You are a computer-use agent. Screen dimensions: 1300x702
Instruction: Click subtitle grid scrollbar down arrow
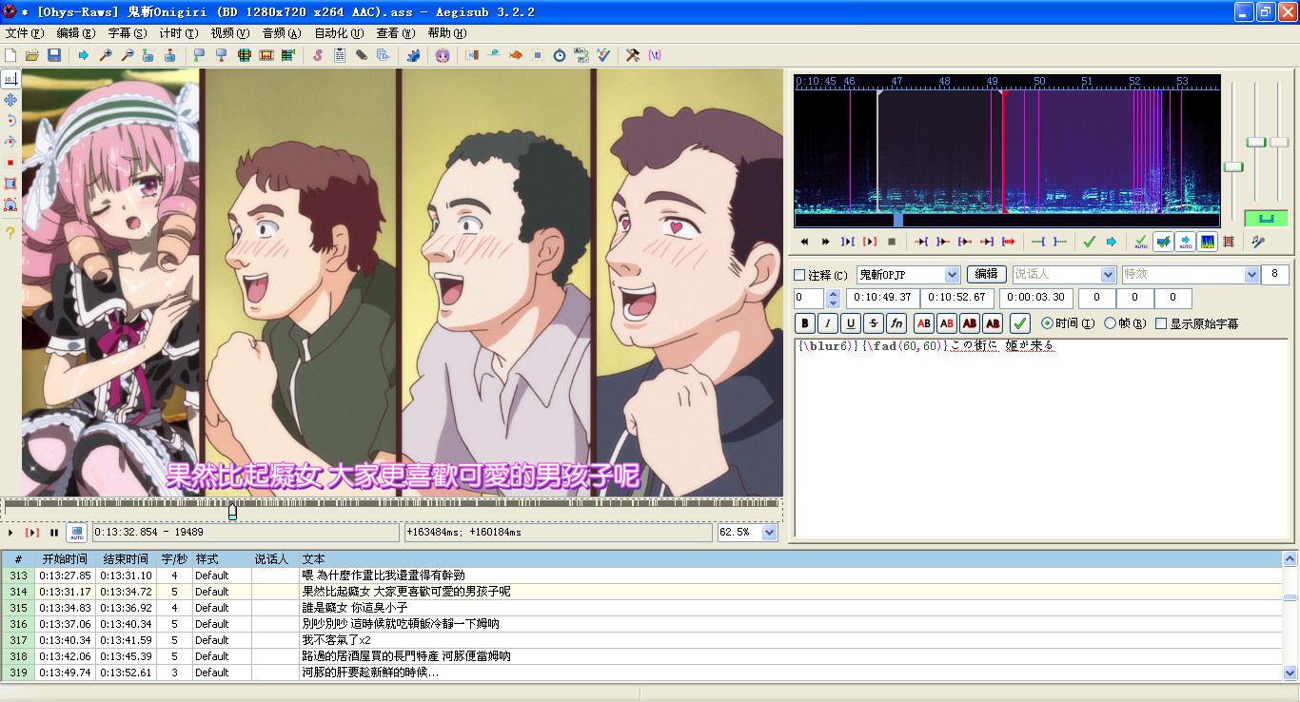(x=1290, y=673)
